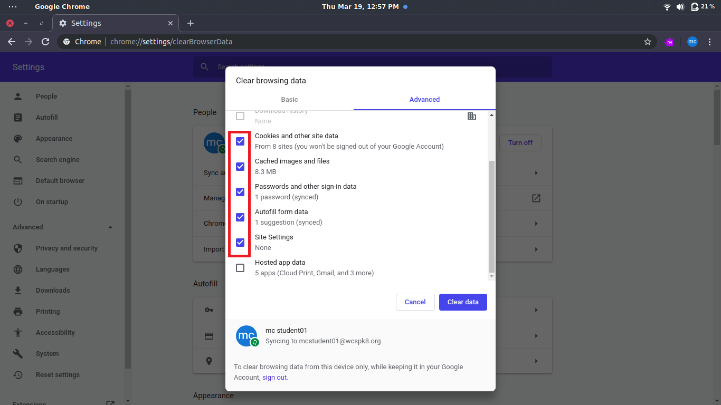Open Chrome three-dot menu
This screenshot has width=721, height=405.
click(710, 42)
